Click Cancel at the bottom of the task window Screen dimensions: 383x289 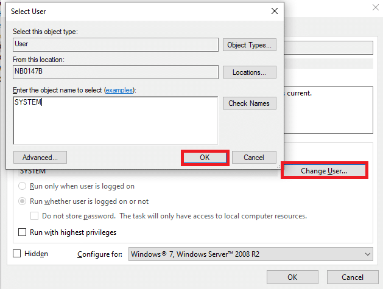353,277
